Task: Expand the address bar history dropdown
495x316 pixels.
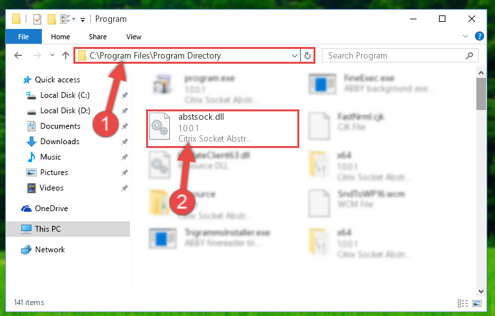Action: point(295,56)
